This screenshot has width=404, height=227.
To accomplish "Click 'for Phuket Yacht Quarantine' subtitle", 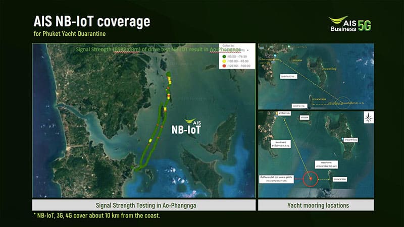I will click(70, 34).
